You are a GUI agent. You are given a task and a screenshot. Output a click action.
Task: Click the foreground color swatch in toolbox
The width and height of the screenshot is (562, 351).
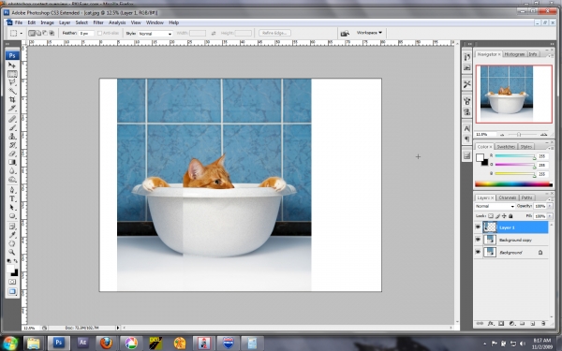tap(10, 269)
